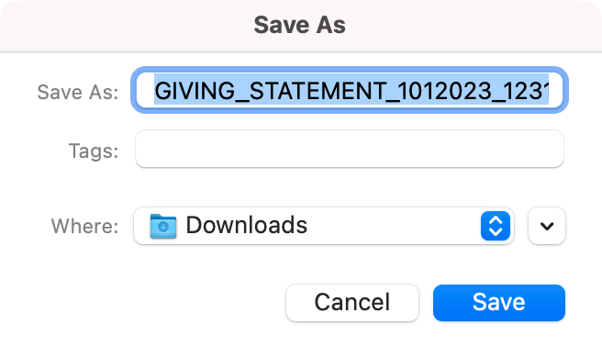Cancel the Save As dialog

click(x=352, y=303)
